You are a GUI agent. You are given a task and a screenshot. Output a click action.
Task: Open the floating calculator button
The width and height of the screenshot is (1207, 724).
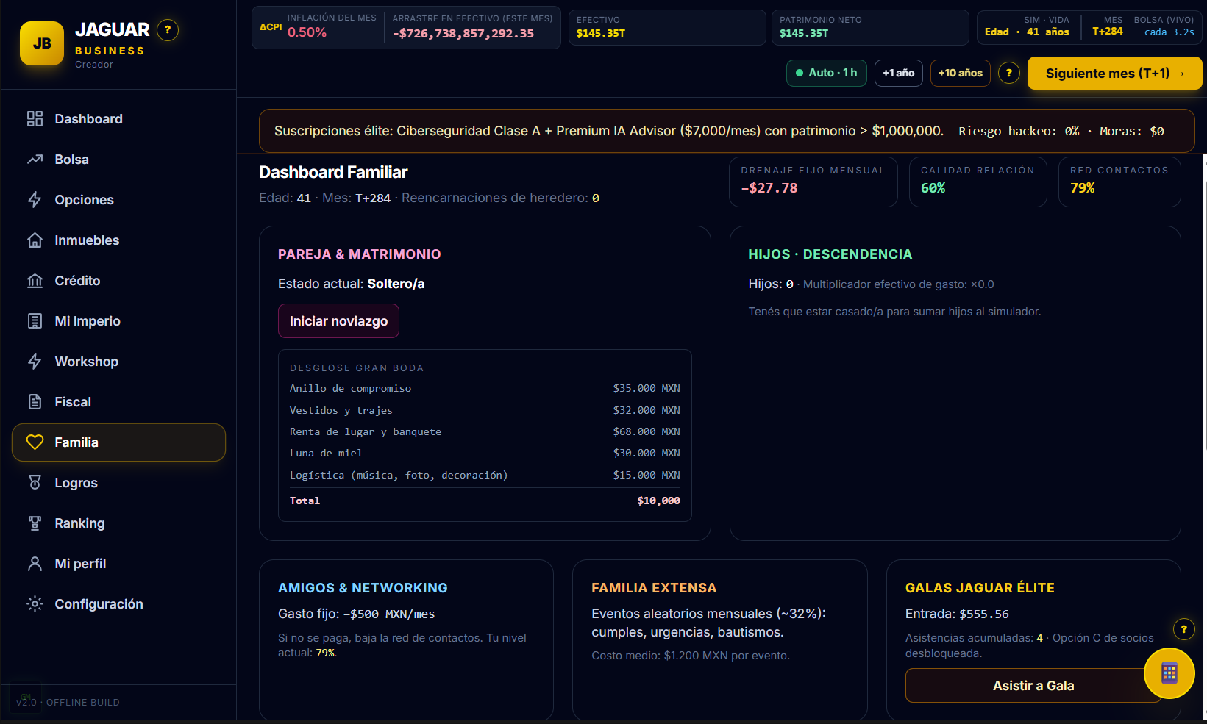pyautogui.click(x=1169, y=673)
